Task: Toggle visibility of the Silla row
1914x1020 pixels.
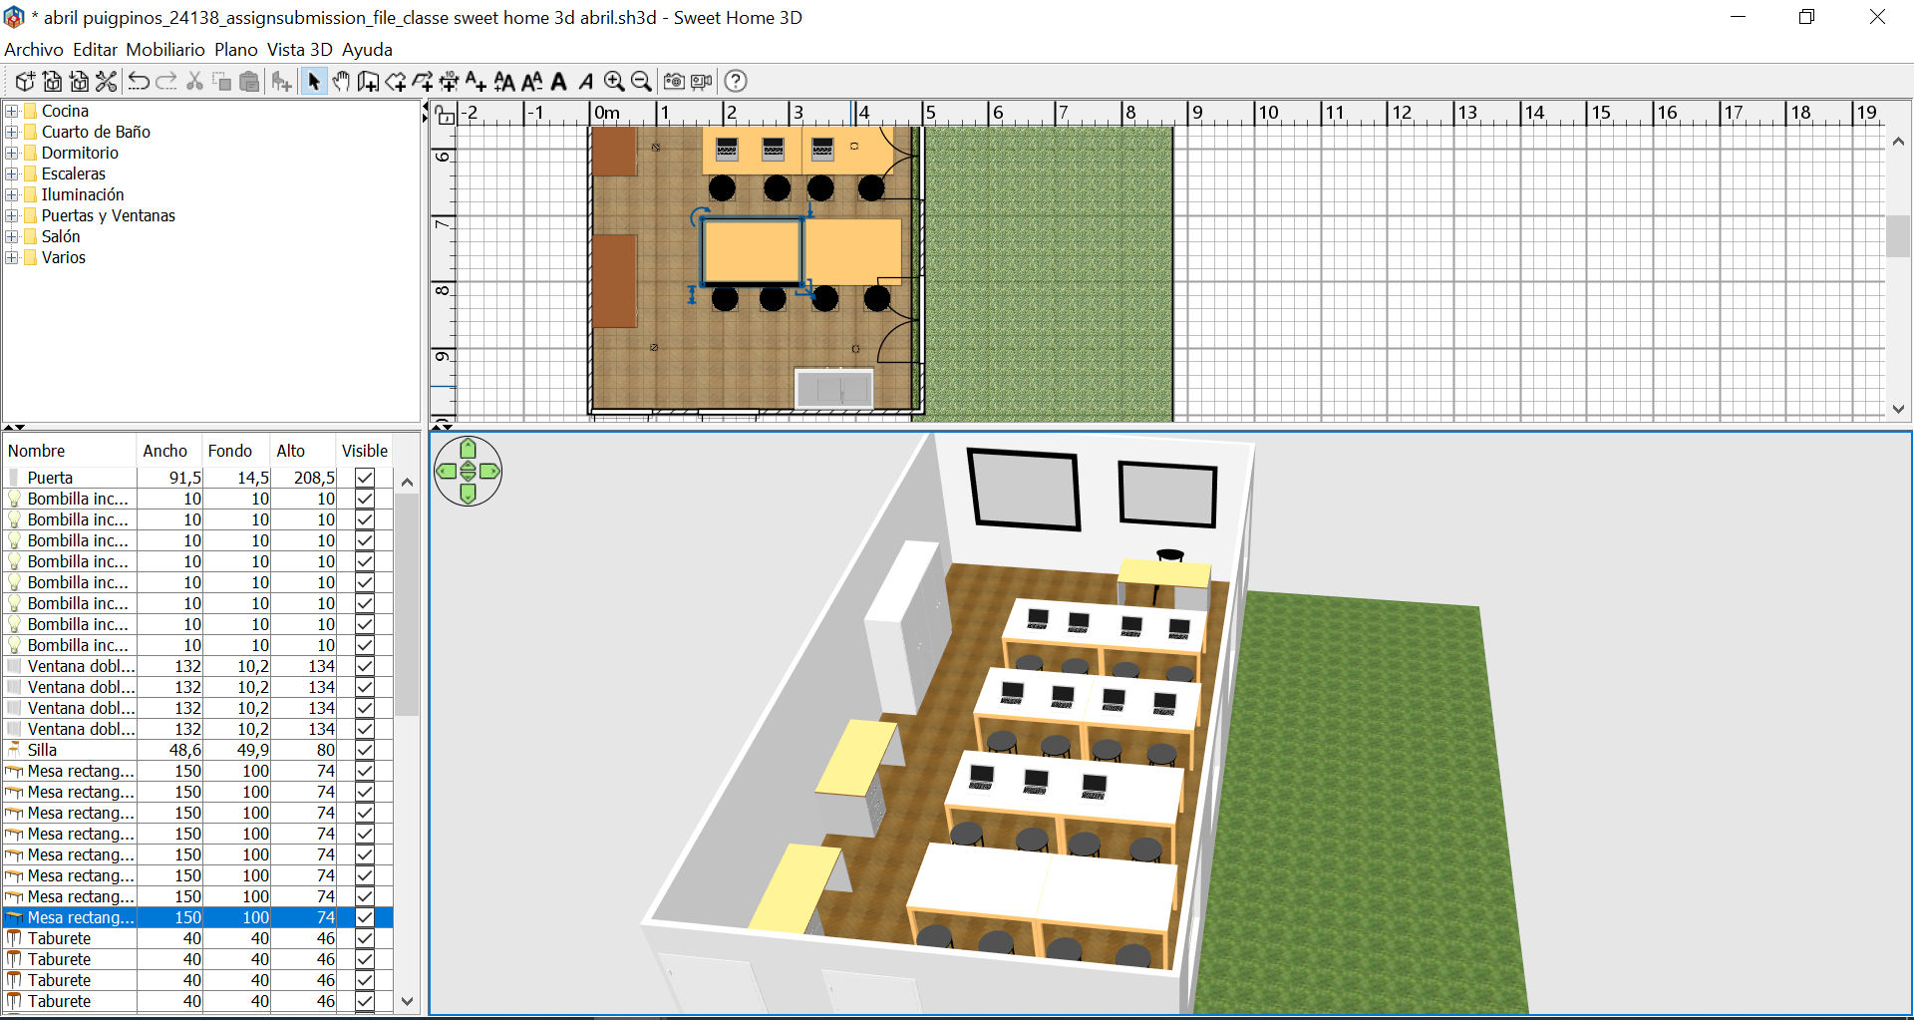Action: [x=365, y=750]
